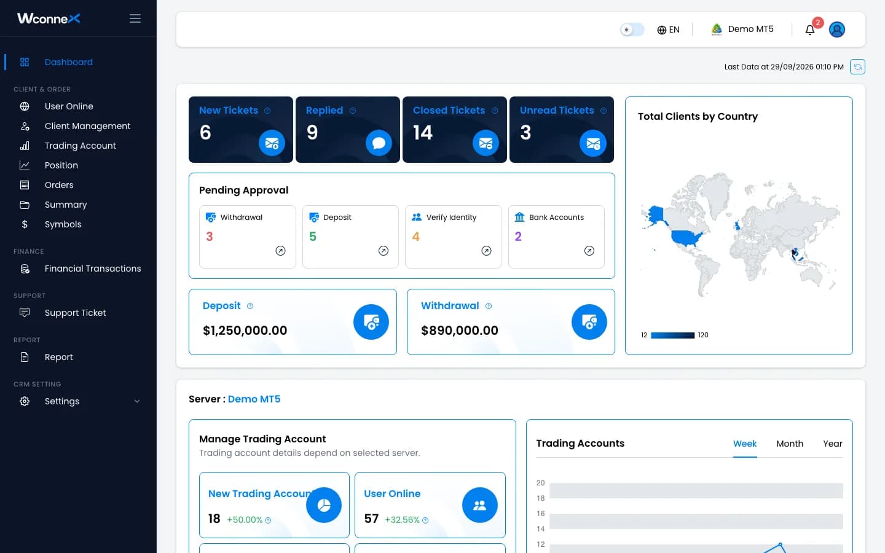
Task: Open Financial Transactions page
Action: pyautogui.click(x=93, y=269)
